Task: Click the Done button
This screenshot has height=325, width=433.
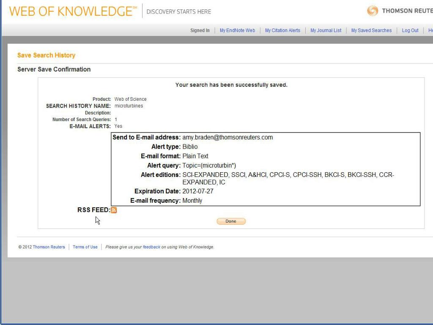Action: point(231,221)
